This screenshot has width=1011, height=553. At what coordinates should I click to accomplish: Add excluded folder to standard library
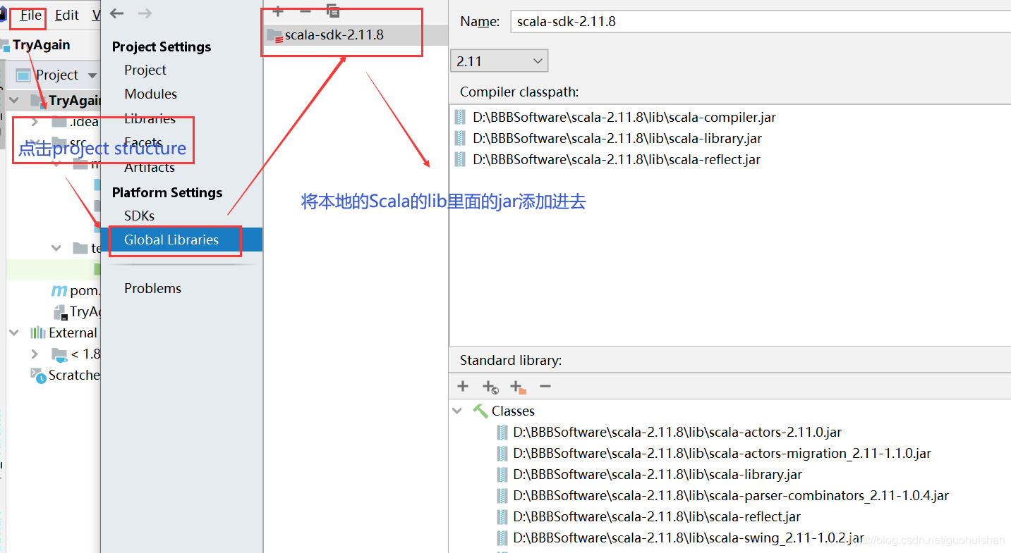518,387
